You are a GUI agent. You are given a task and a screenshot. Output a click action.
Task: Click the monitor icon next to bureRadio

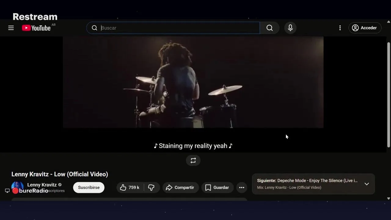[7, 191]
